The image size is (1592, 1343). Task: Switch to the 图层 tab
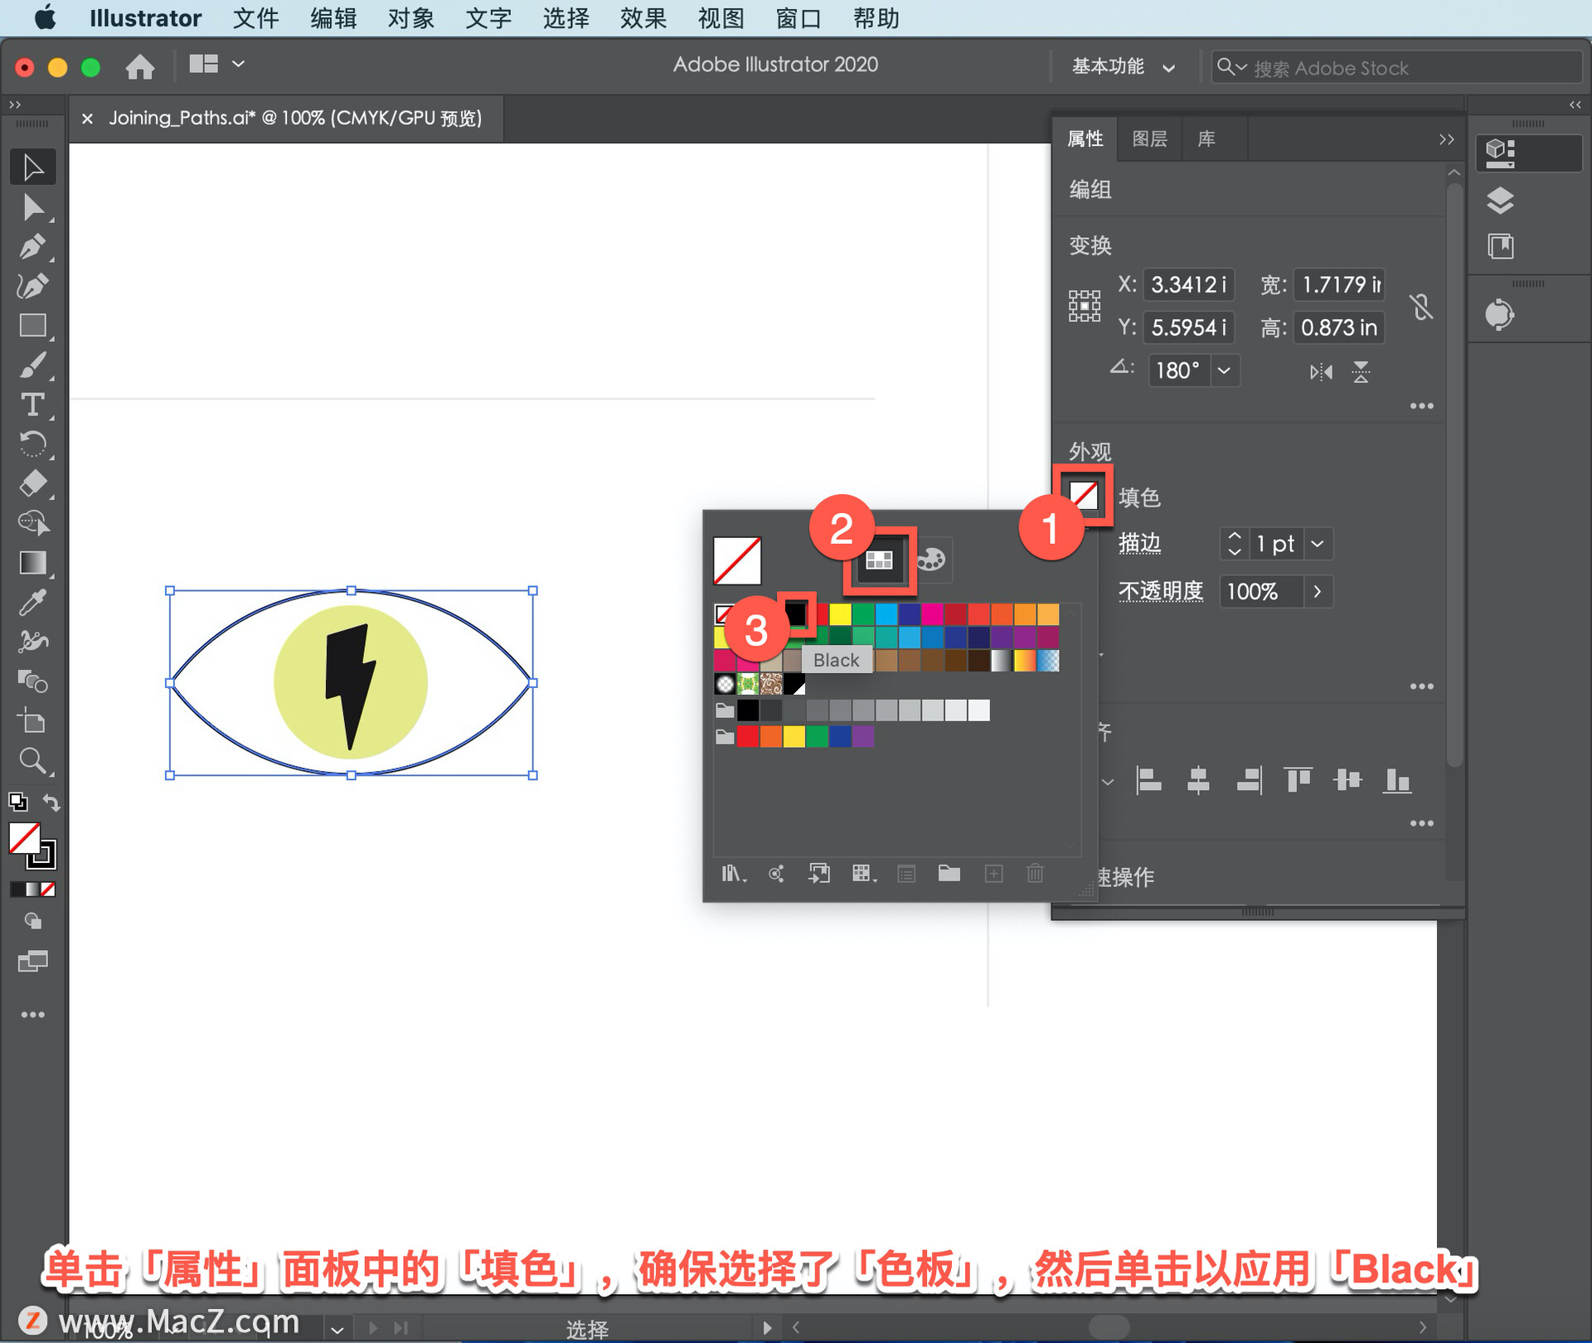(x=1149, y=138)
